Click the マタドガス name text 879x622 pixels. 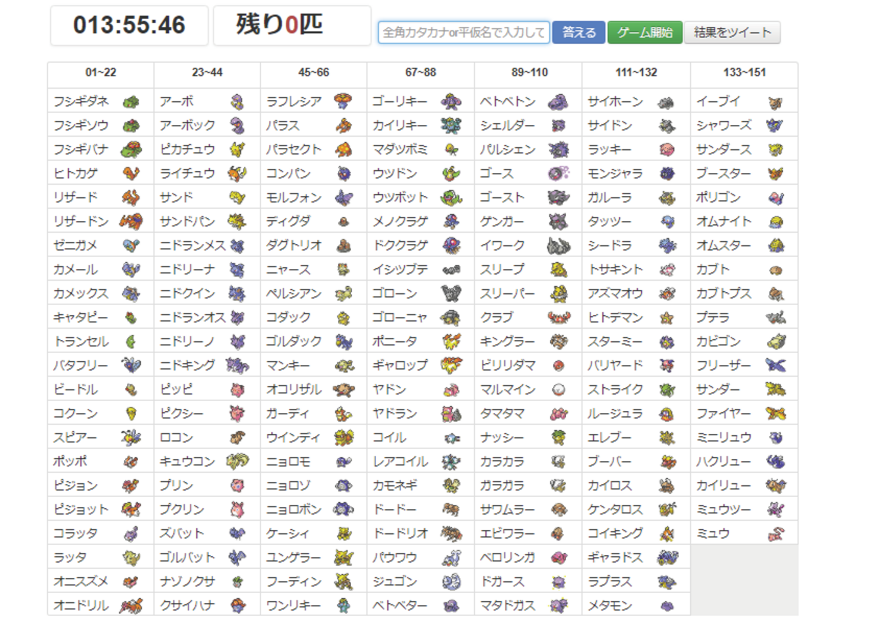[507, 604]
